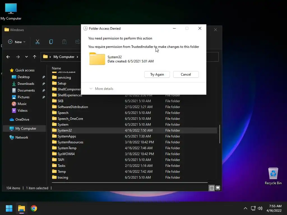The image size is (287, 215).
Task: Open the volume speaker tray icon
Action: coord(260,208)
